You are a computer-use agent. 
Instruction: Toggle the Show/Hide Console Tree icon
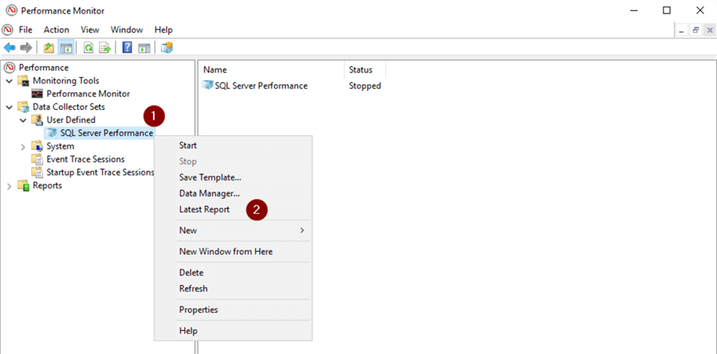click(x=65, y=48)
